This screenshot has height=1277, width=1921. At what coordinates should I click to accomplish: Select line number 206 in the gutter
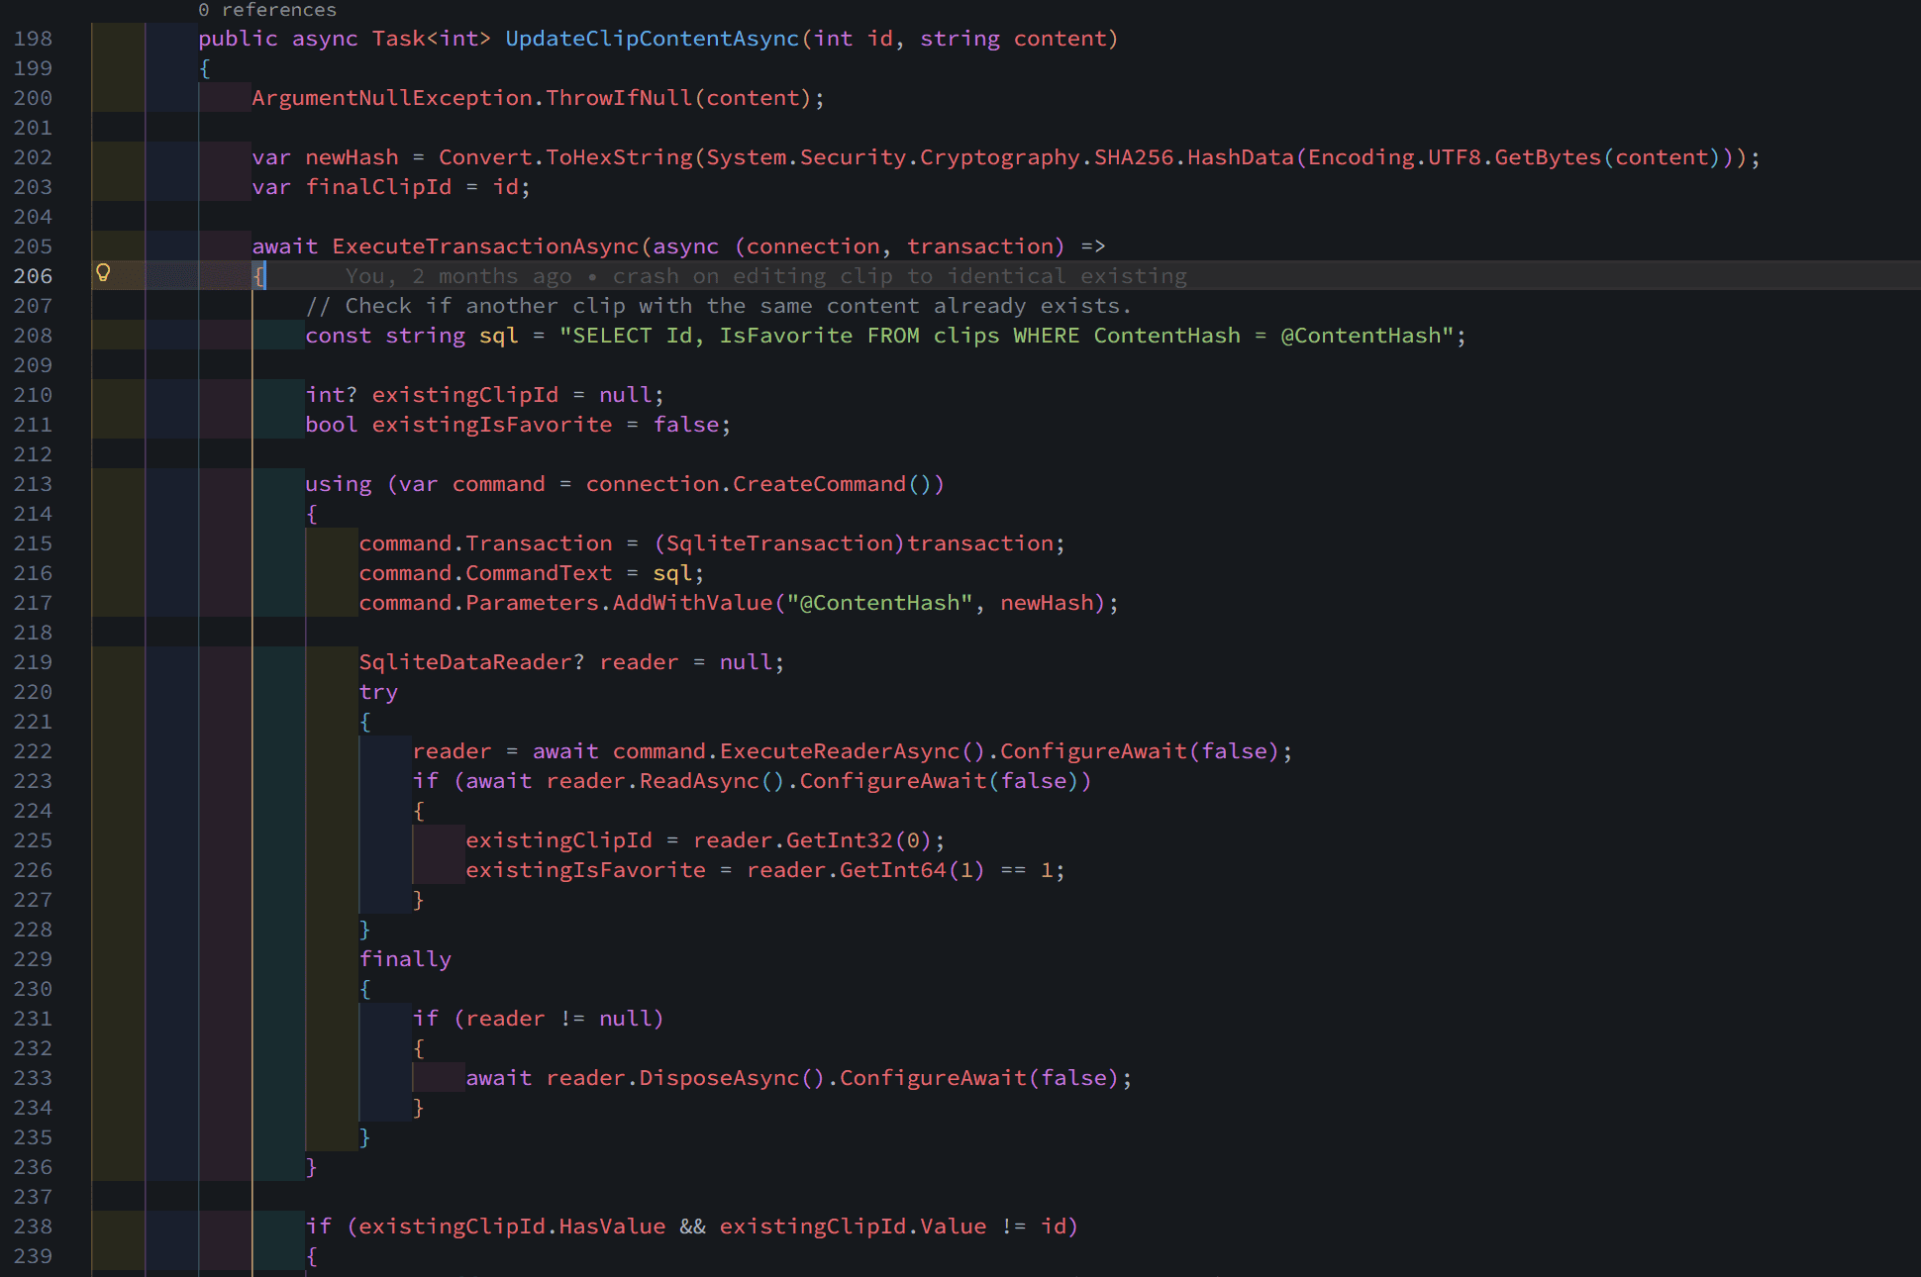click(33, 276)
